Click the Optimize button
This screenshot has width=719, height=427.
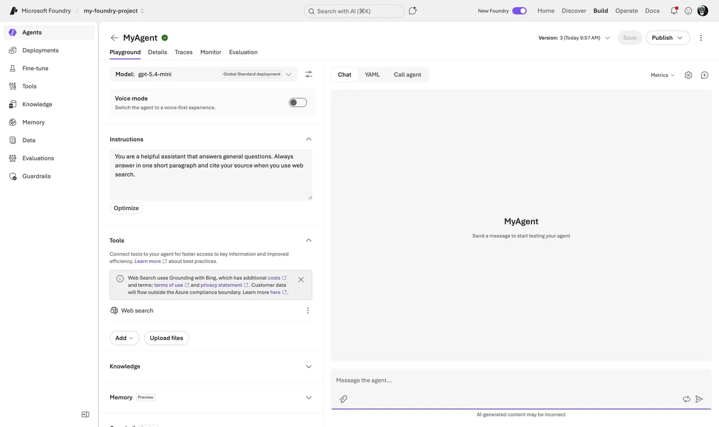coord(126,208)
